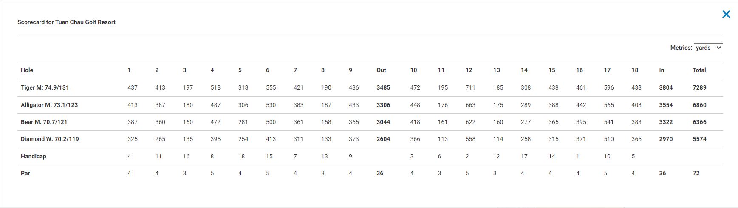Select the Alligator M: 73.1/123 row label
The width and height of the screenshot is (738, 208).
click(49, 105)
